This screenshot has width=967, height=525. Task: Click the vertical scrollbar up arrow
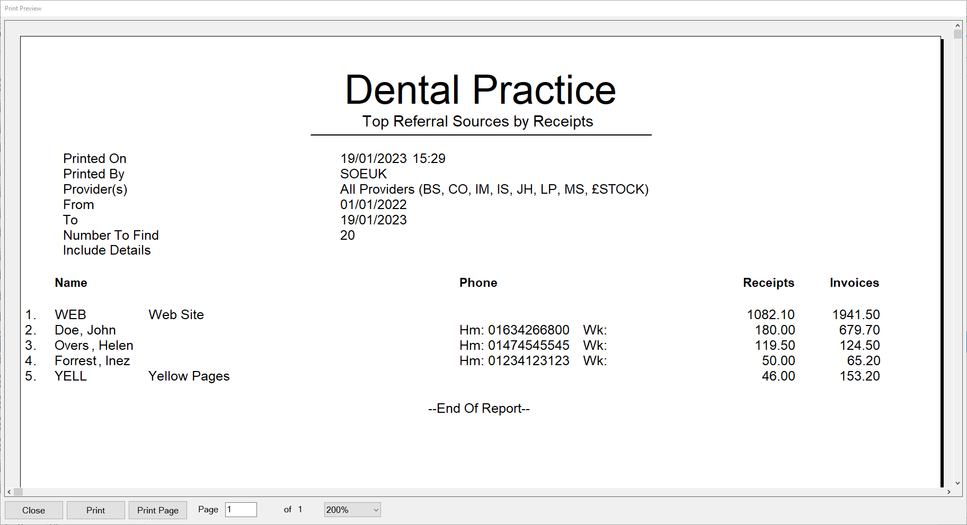tap(957, 25)
